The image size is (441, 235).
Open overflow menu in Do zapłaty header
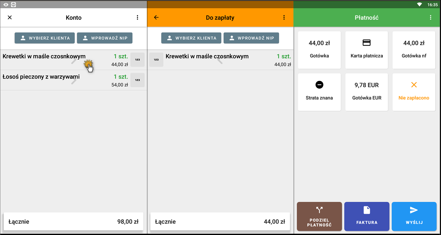(x=284, y=18)
